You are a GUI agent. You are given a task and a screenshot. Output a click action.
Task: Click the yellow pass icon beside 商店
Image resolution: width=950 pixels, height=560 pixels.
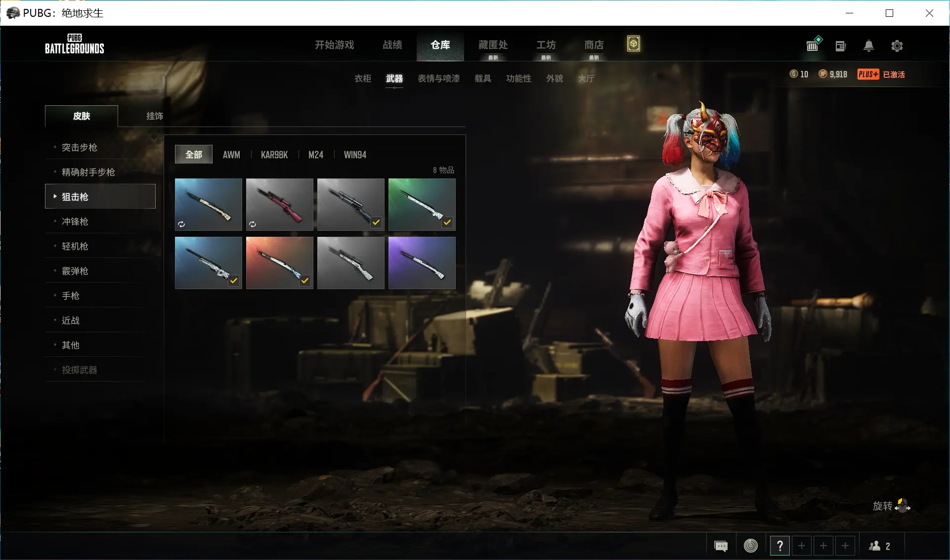point(633,44)
